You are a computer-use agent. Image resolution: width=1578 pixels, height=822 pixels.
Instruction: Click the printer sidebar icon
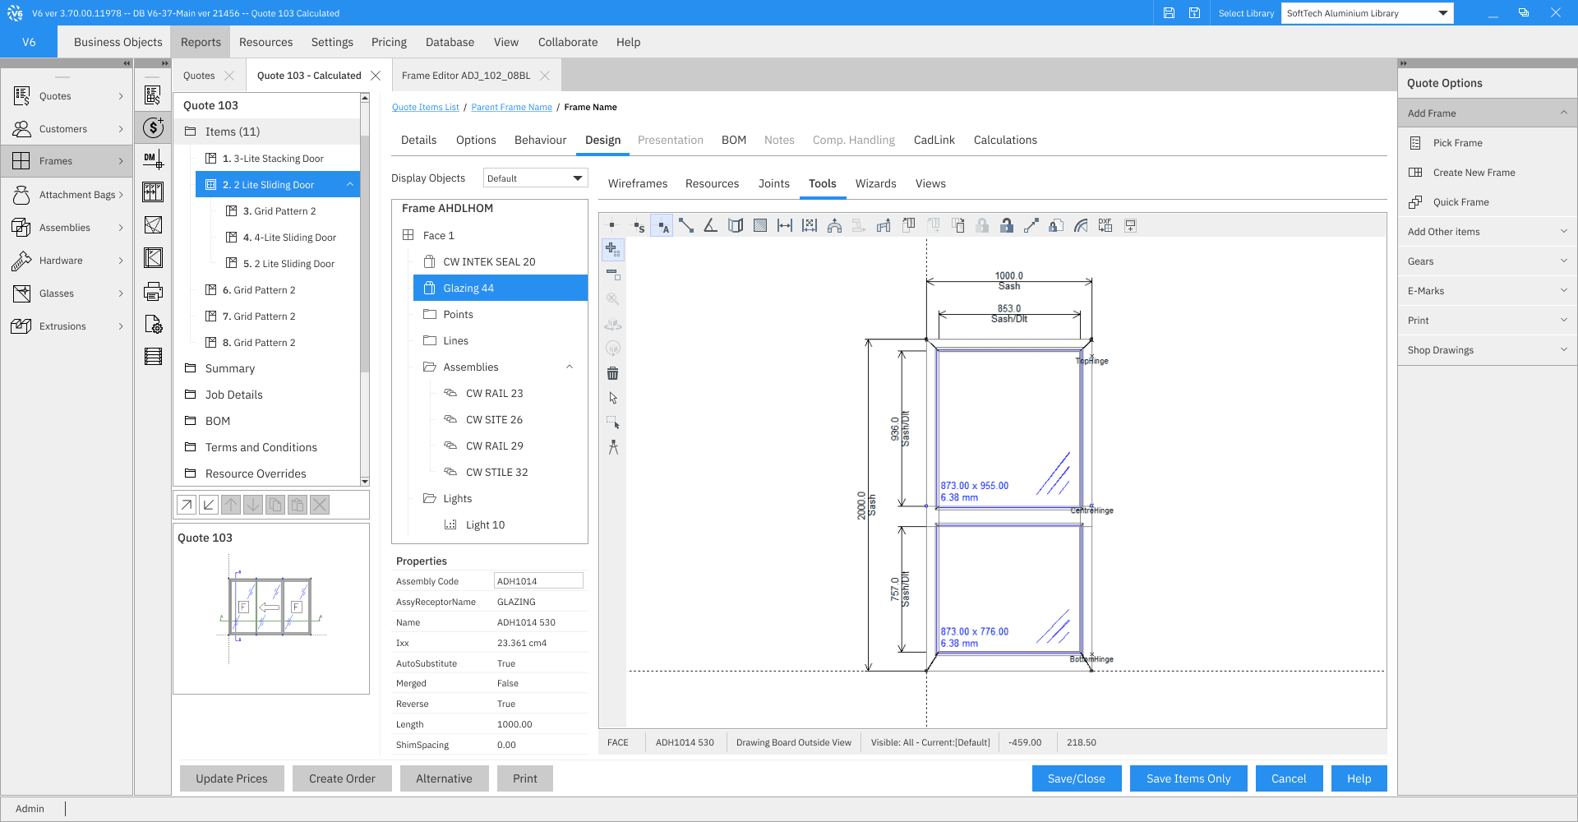pyautogui.click(x=153, y=291)
